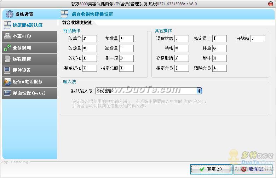The height and width of the screenshot is (178, 276).
Task: Click the 取消(C) button
Action: pos(253,169)
